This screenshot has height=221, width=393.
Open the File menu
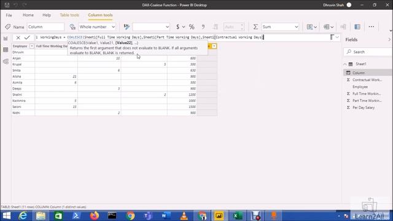[9, 15]
